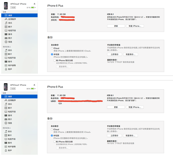
Task: Select 摘要 summary item in lower sidebar
Action: pyautogui.click(x=19, y=96)
